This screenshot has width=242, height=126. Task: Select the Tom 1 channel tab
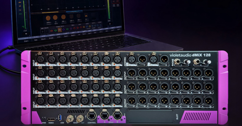[x=84, y=33]
